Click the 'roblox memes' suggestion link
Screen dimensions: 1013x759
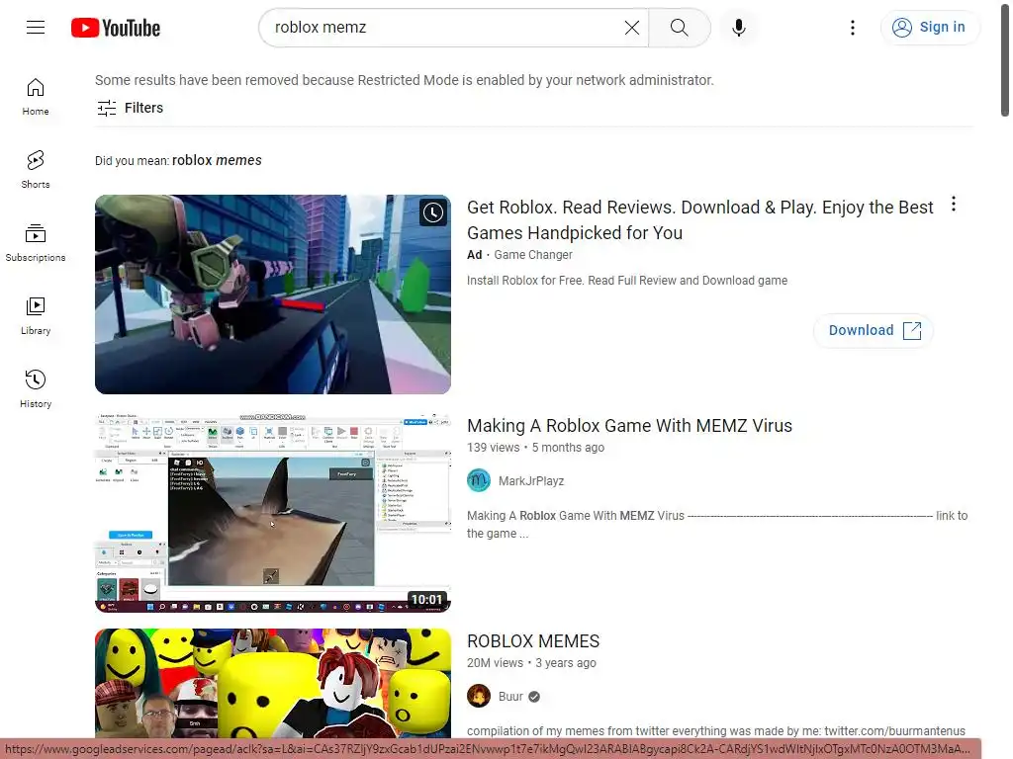coord(217,160)
